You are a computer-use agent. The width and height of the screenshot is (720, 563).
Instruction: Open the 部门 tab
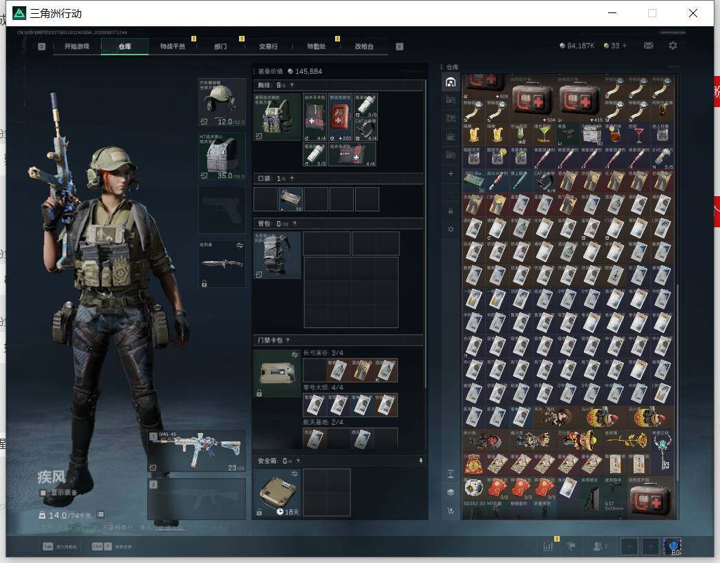(220, 46)
